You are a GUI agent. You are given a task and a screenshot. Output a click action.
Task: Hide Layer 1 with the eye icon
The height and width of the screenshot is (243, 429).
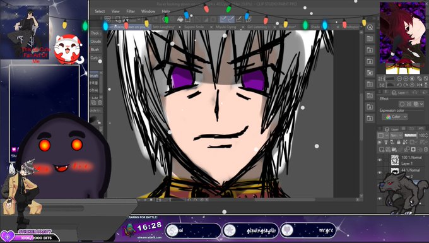[380, 160]
